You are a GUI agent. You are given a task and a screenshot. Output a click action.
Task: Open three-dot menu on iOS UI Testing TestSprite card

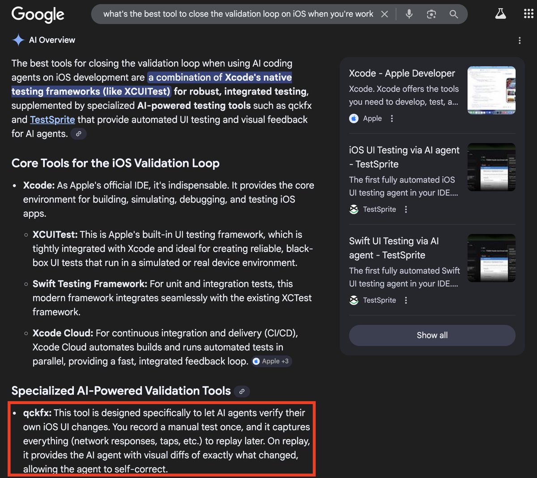click(x=406, y=209)
